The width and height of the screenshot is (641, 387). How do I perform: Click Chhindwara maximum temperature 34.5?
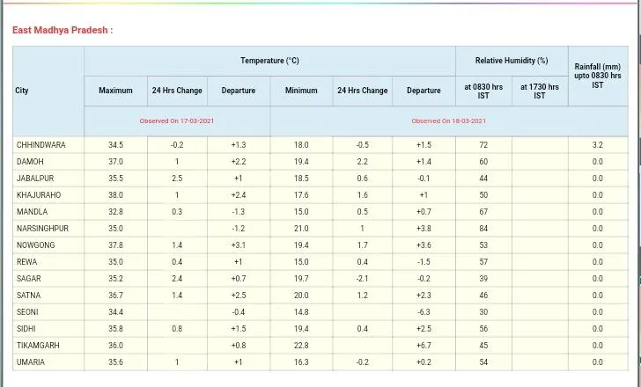tap(115, 145)
